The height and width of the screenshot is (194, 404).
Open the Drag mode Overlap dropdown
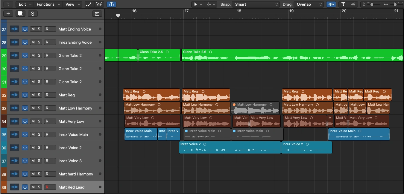pos(309,4)
